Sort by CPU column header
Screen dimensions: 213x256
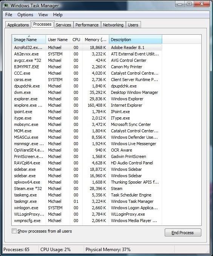[x=76, y=40]
